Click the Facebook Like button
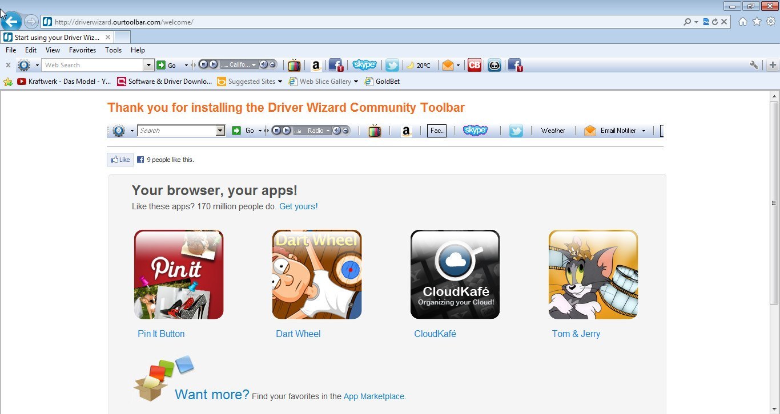780x414 pixels. pos(120,160)
